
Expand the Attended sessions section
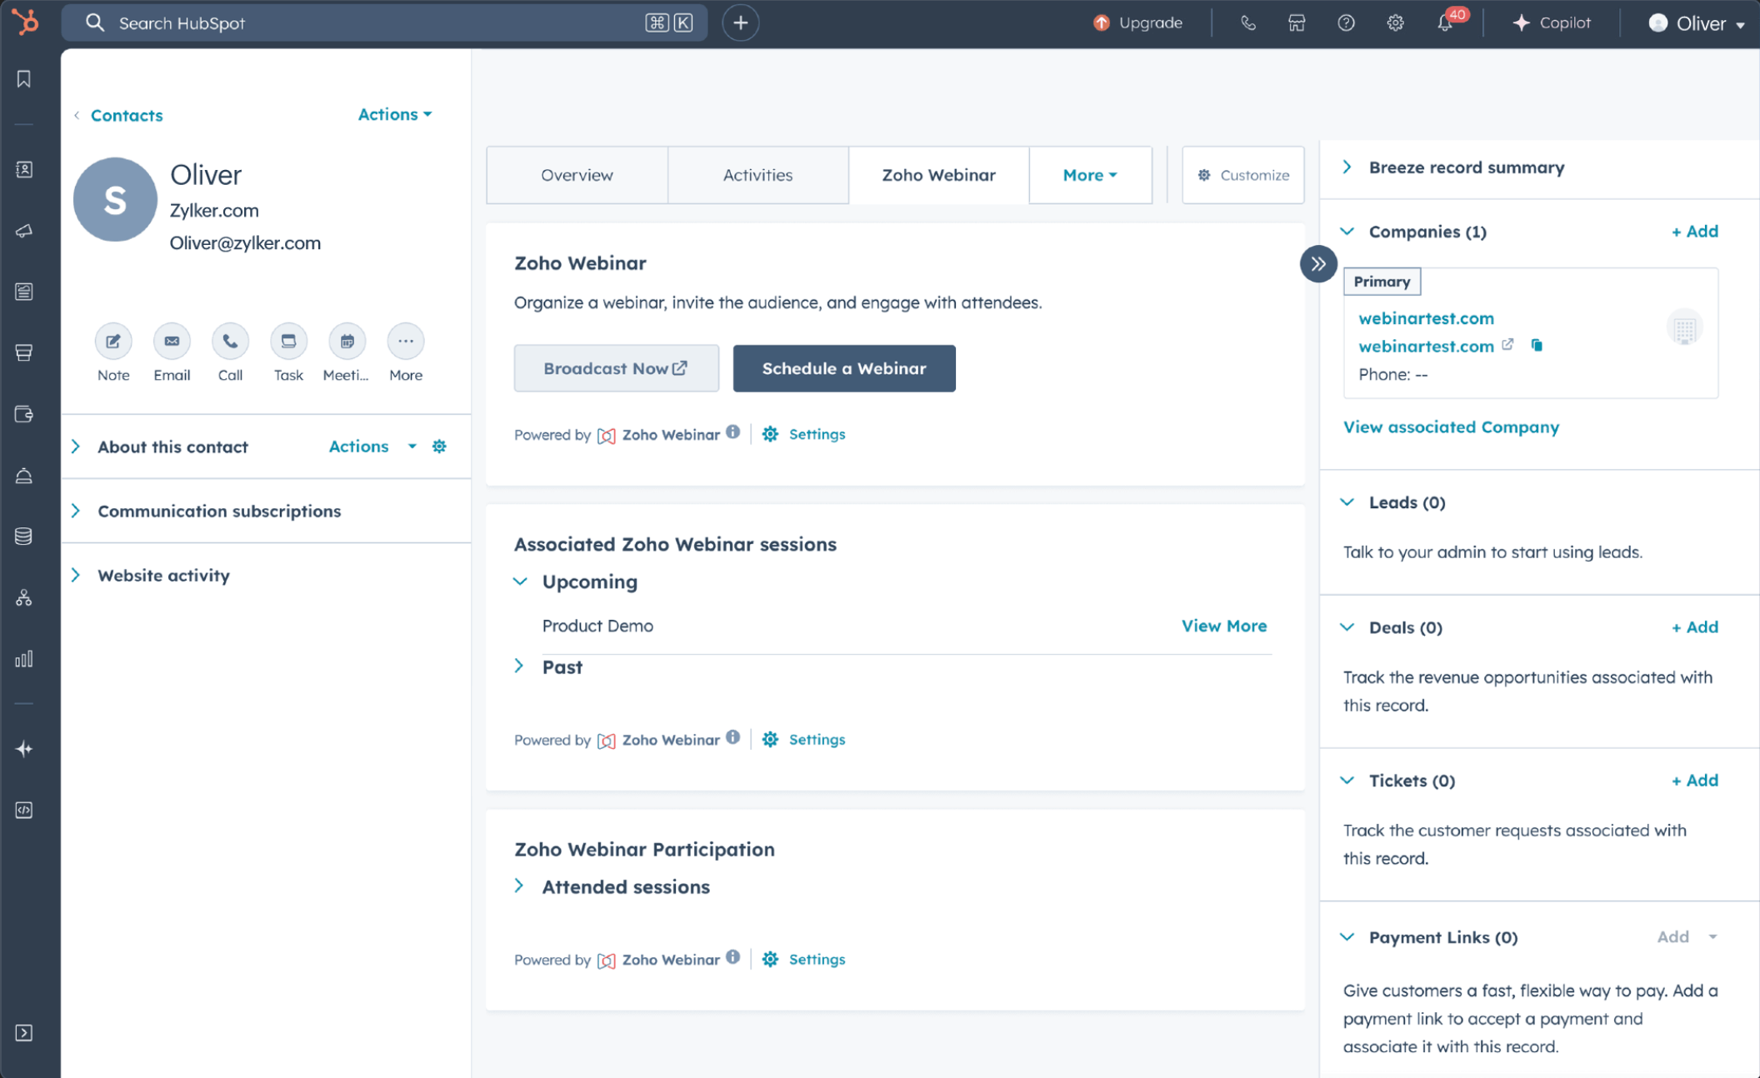click(x=520, y=886)
